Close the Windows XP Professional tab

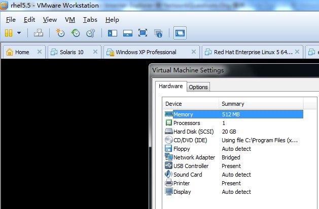tap(194, 52)
